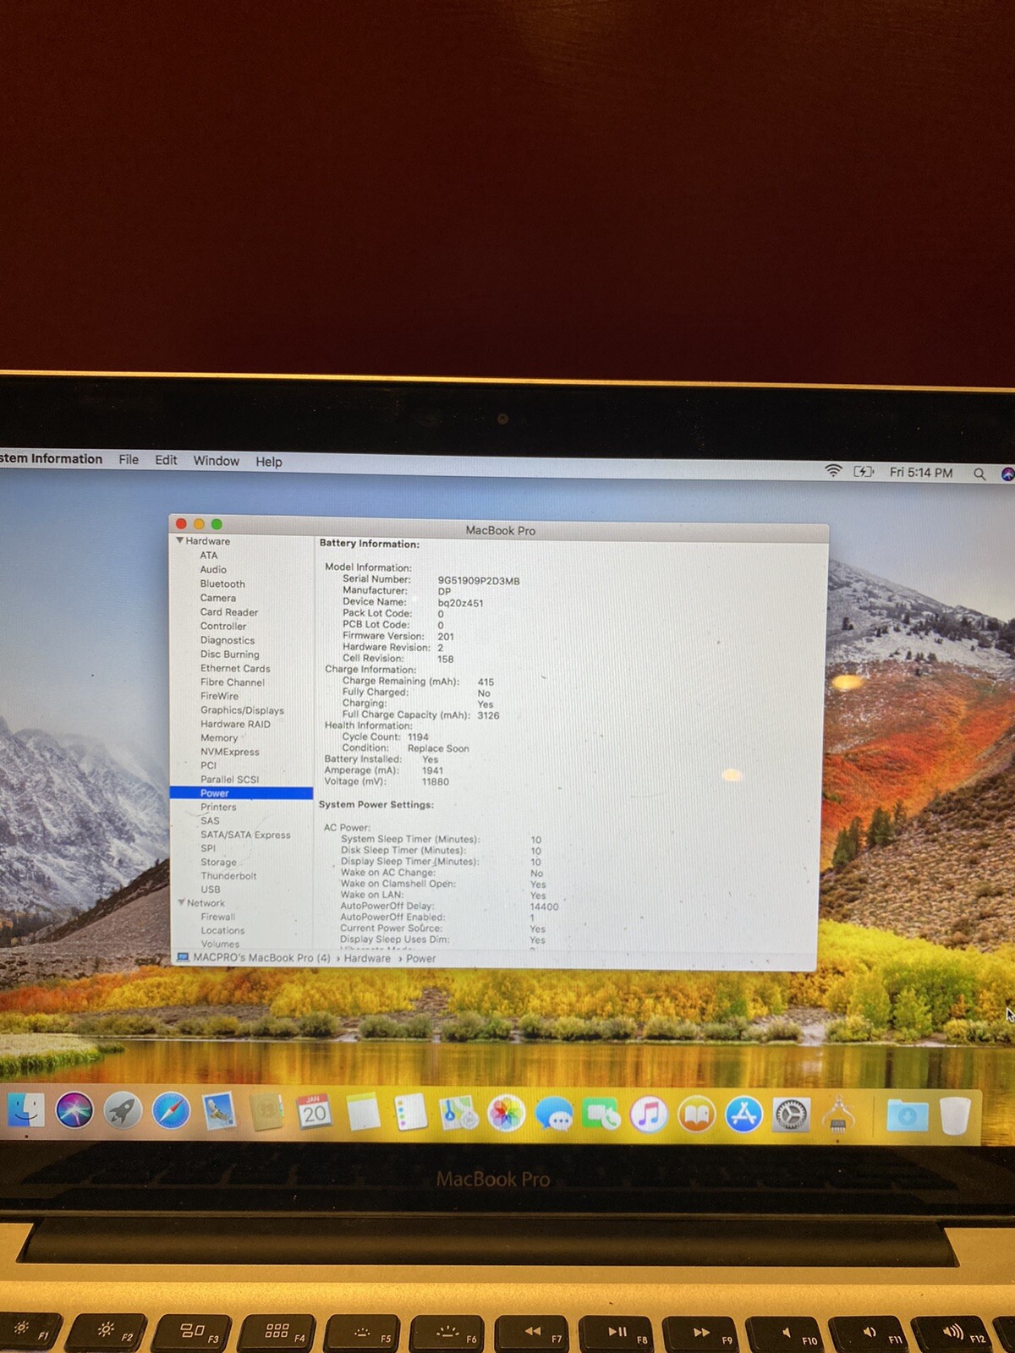1015x1353 pixels.
Task: Open Launchpad rocket icon
Action: pyautogui.click(x=123, y=1111)
